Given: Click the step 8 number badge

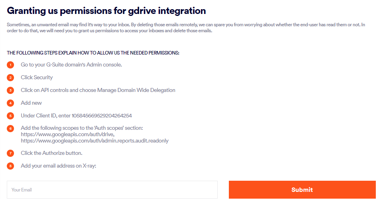Looking at the screenshot, I should (x=10, y=166).
